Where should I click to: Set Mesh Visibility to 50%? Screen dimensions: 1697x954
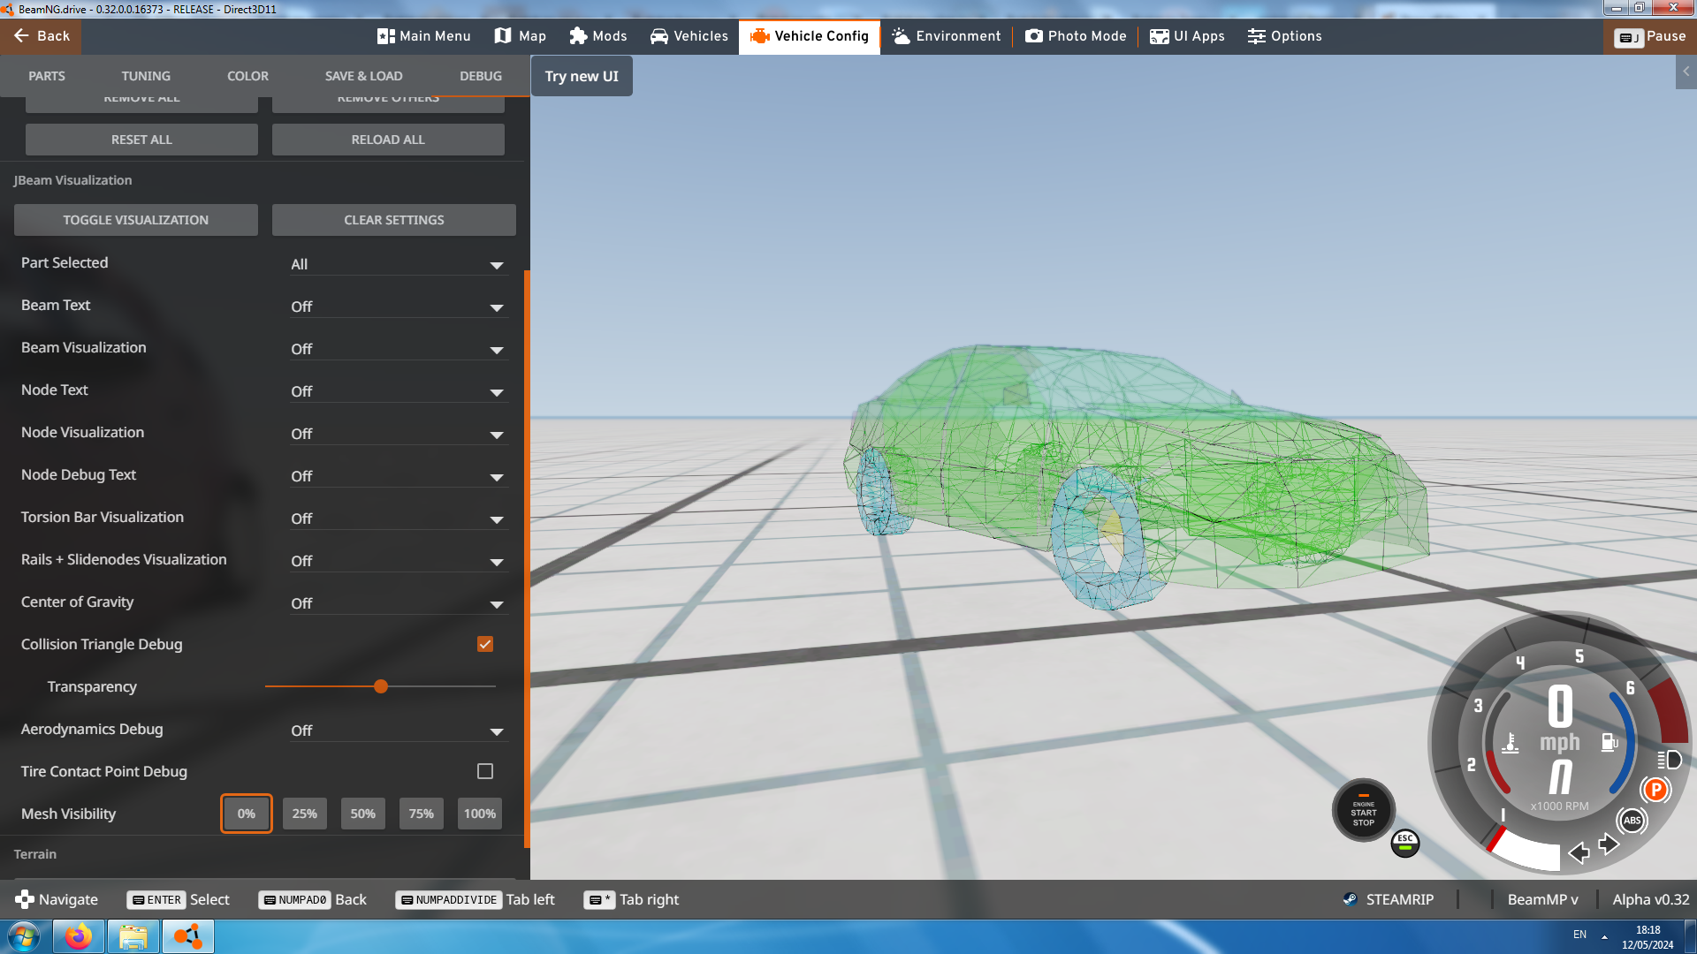362,814
